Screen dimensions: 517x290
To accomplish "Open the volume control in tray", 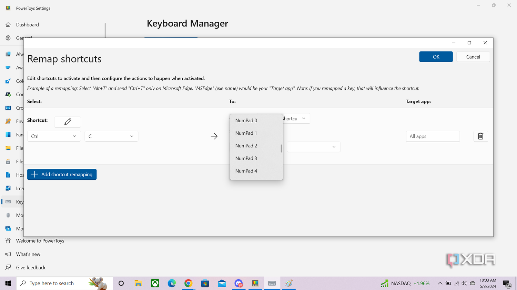I will (464, 283).
